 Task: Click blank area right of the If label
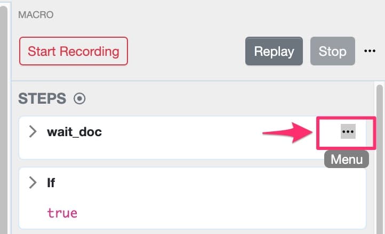[203, 183]
